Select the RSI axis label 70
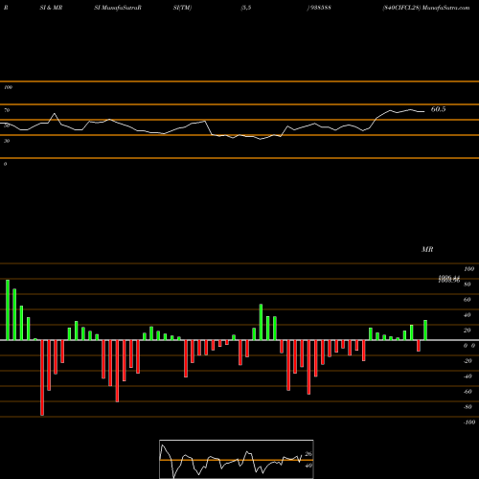Viewport: 479px width, 479px height. coord(7,110)
